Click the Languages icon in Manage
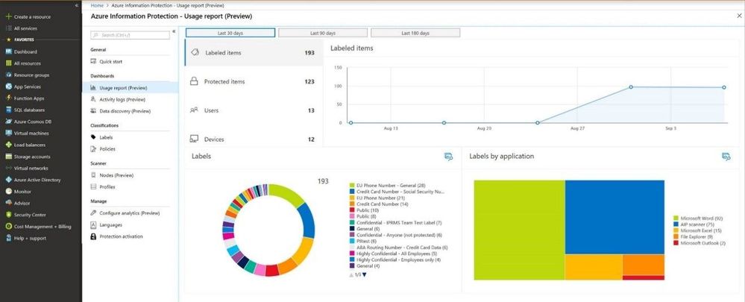Image resolution: width=745 pixels, height=302 pixels. click(94, 225)
